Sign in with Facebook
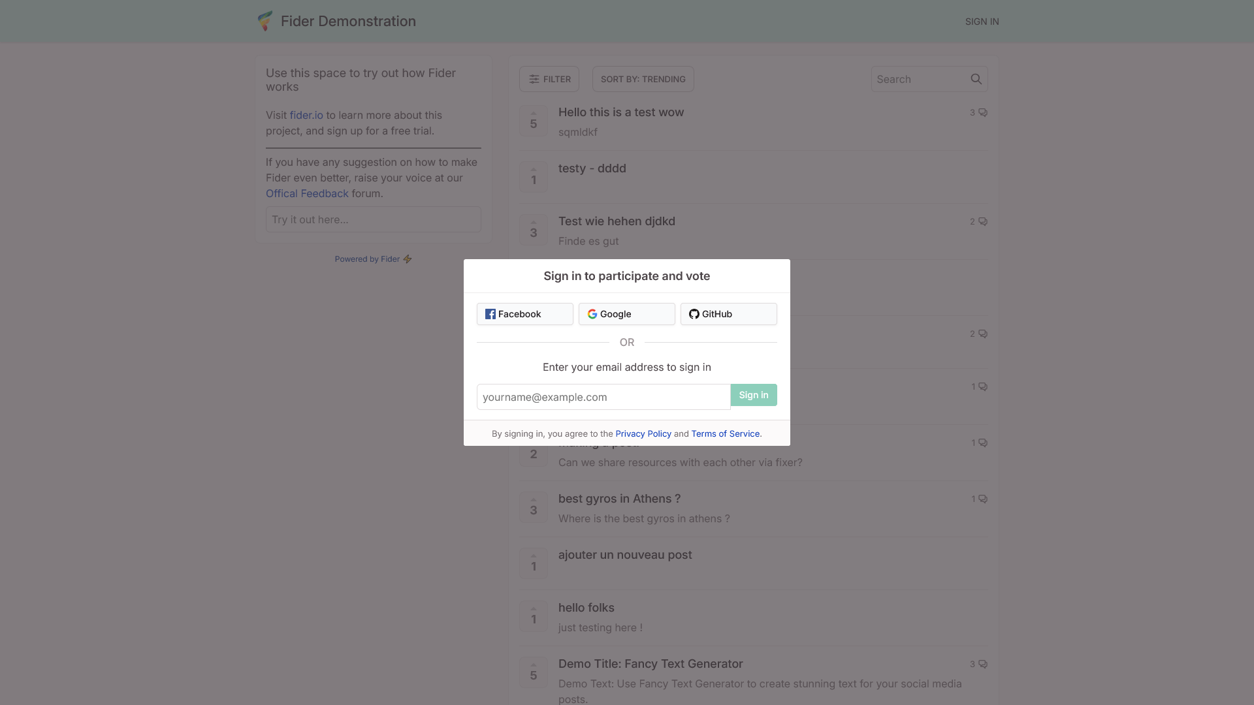 [x=524, y=314]
